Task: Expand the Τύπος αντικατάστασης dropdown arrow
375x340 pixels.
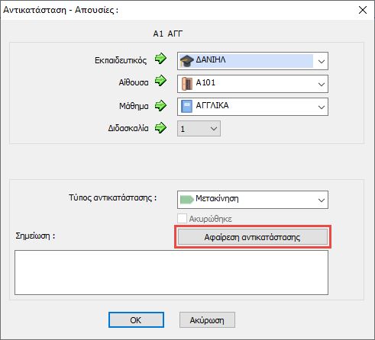Action: 322,200
